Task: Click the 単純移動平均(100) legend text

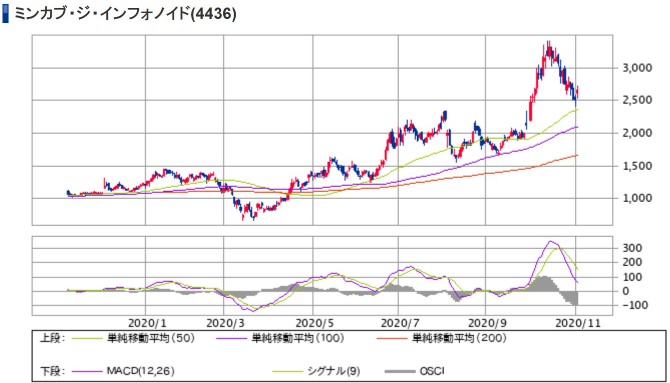Action: 297,338
